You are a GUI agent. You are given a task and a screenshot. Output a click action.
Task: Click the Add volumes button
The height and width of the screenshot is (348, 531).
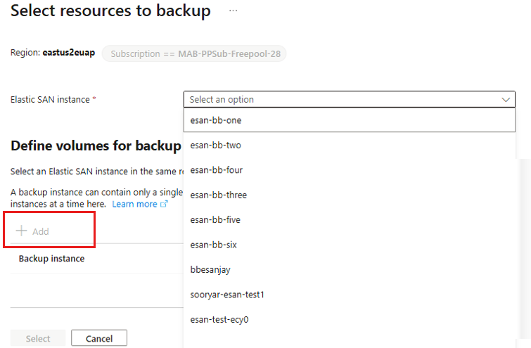tap(32, 231)
